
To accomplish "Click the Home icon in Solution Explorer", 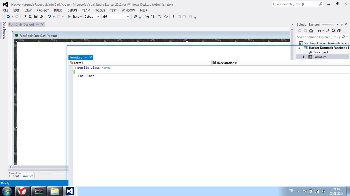I will (x=311, y=31).
